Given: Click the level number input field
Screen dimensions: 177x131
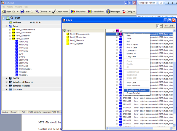Looking at the screenshot, I should point(158,26).
